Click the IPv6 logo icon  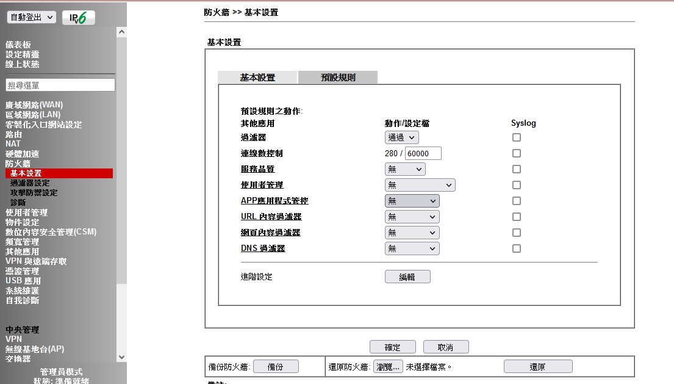(x=79, y=18)
